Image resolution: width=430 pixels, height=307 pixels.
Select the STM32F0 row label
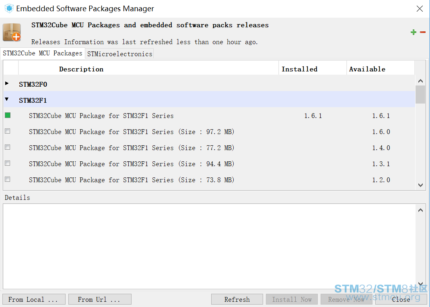33,84
